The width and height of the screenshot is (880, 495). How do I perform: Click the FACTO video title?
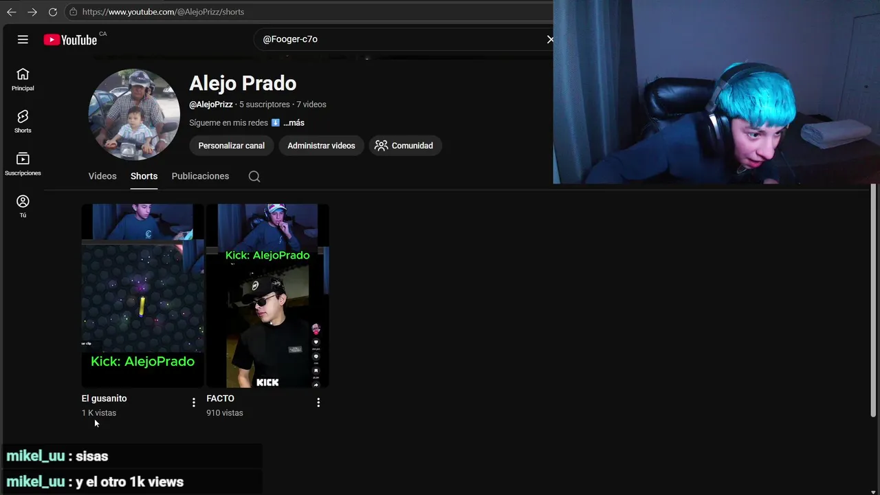[x=220, y=399]
